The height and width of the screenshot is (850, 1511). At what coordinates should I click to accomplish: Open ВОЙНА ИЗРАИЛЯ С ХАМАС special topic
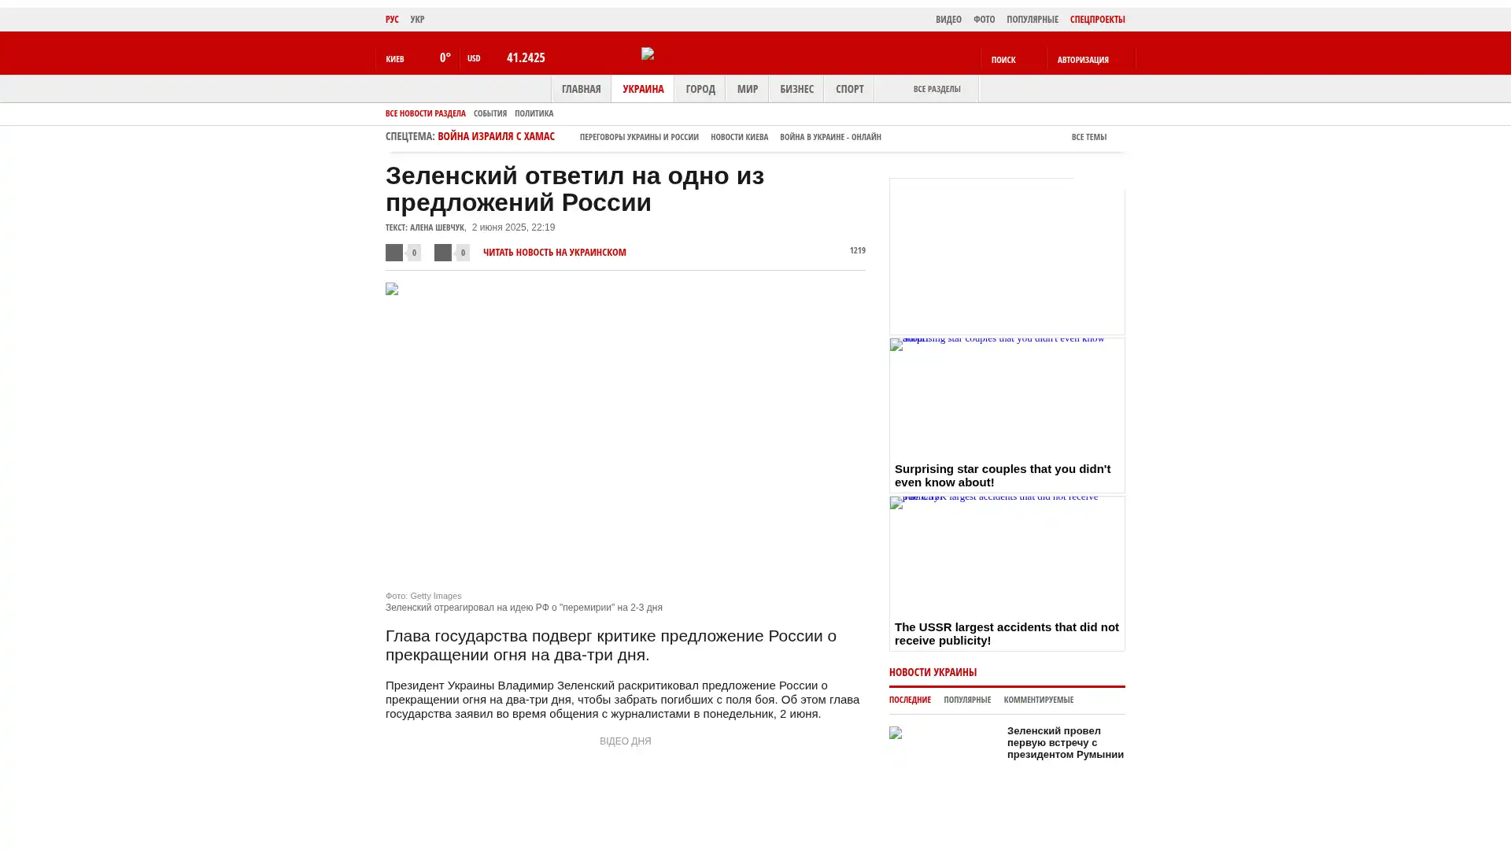click(x=496, y=137)
